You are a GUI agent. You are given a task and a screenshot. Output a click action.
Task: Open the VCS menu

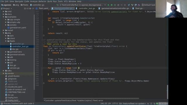(65, 1)
